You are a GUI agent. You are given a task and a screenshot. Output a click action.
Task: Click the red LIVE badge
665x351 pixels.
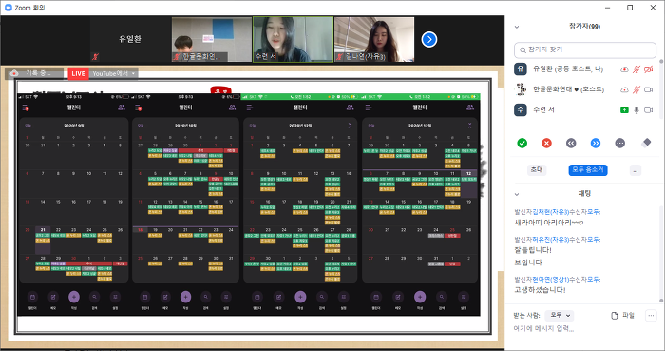click(x=78, y=73)
